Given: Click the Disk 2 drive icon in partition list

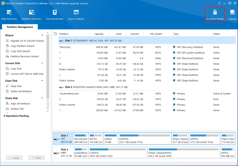Looking at the screenshot, I should 61,87.
